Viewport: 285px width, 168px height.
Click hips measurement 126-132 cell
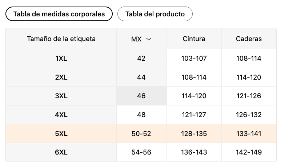click(x=249, y=115)
